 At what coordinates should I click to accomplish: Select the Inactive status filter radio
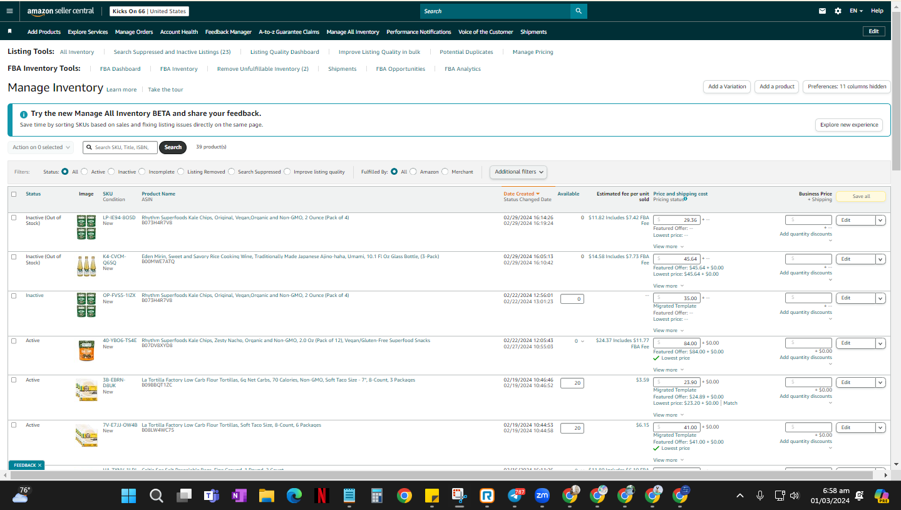111,172
